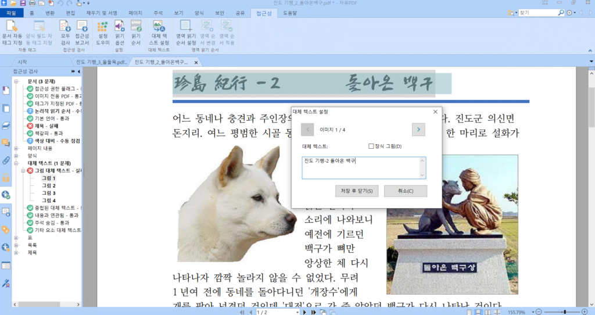Click the alt text input field
595x315 pixels.
[x=364, y=168]
